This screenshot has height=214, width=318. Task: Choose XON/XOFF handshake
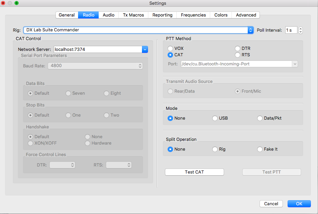(x=42, y=143)
